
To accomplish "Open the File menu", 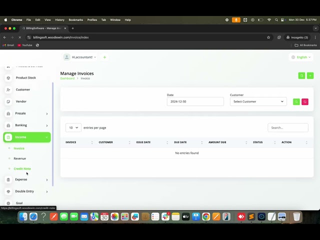I will [x=28, y=20].
